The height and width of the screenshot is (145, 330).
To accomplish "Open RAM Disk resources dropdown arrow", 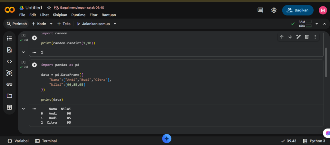I will tap(317, 24).
